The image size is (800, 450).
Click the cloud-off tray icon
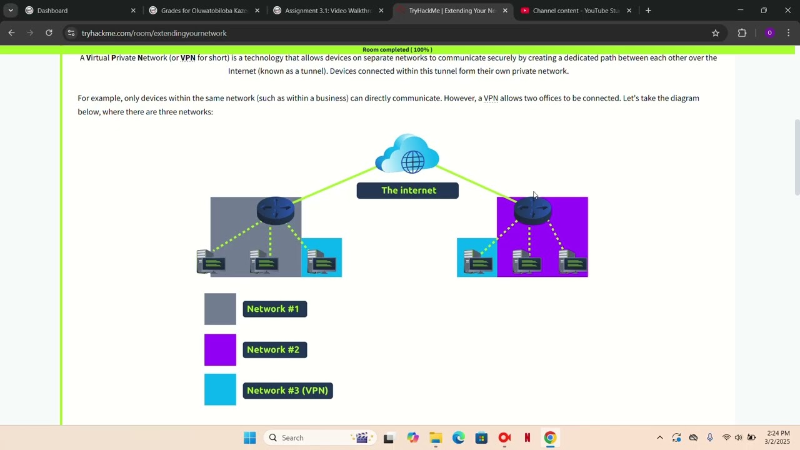click(693, 437)
